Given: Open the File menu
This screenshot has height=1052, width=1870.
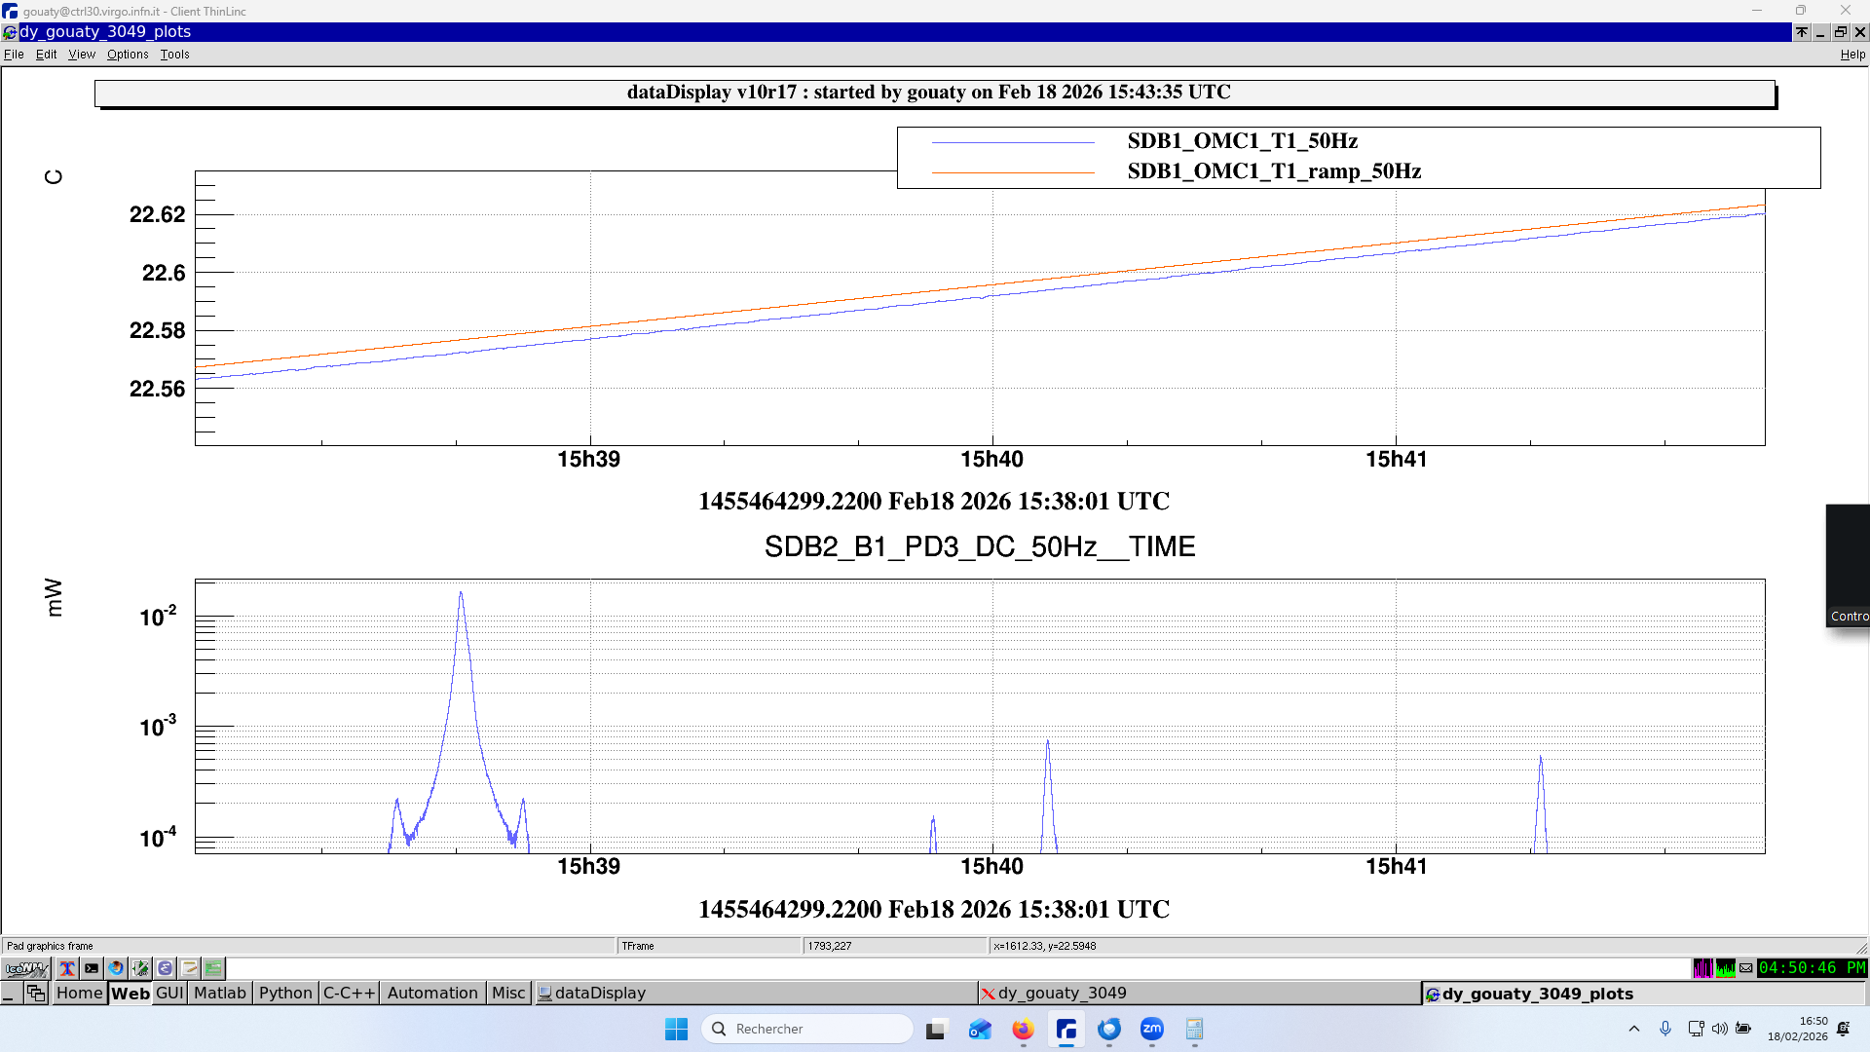Looking at the screenshot, I should coord(14,55).
